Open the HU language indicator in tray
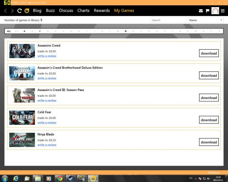Image resolution: width=228 pixels, height=182 pixels. [x=191, y=178]
